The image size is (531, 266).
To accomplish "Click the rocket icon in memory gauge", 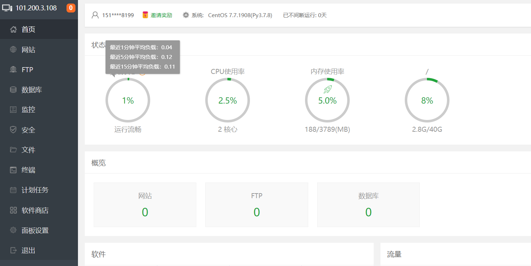I will point(328,89).
